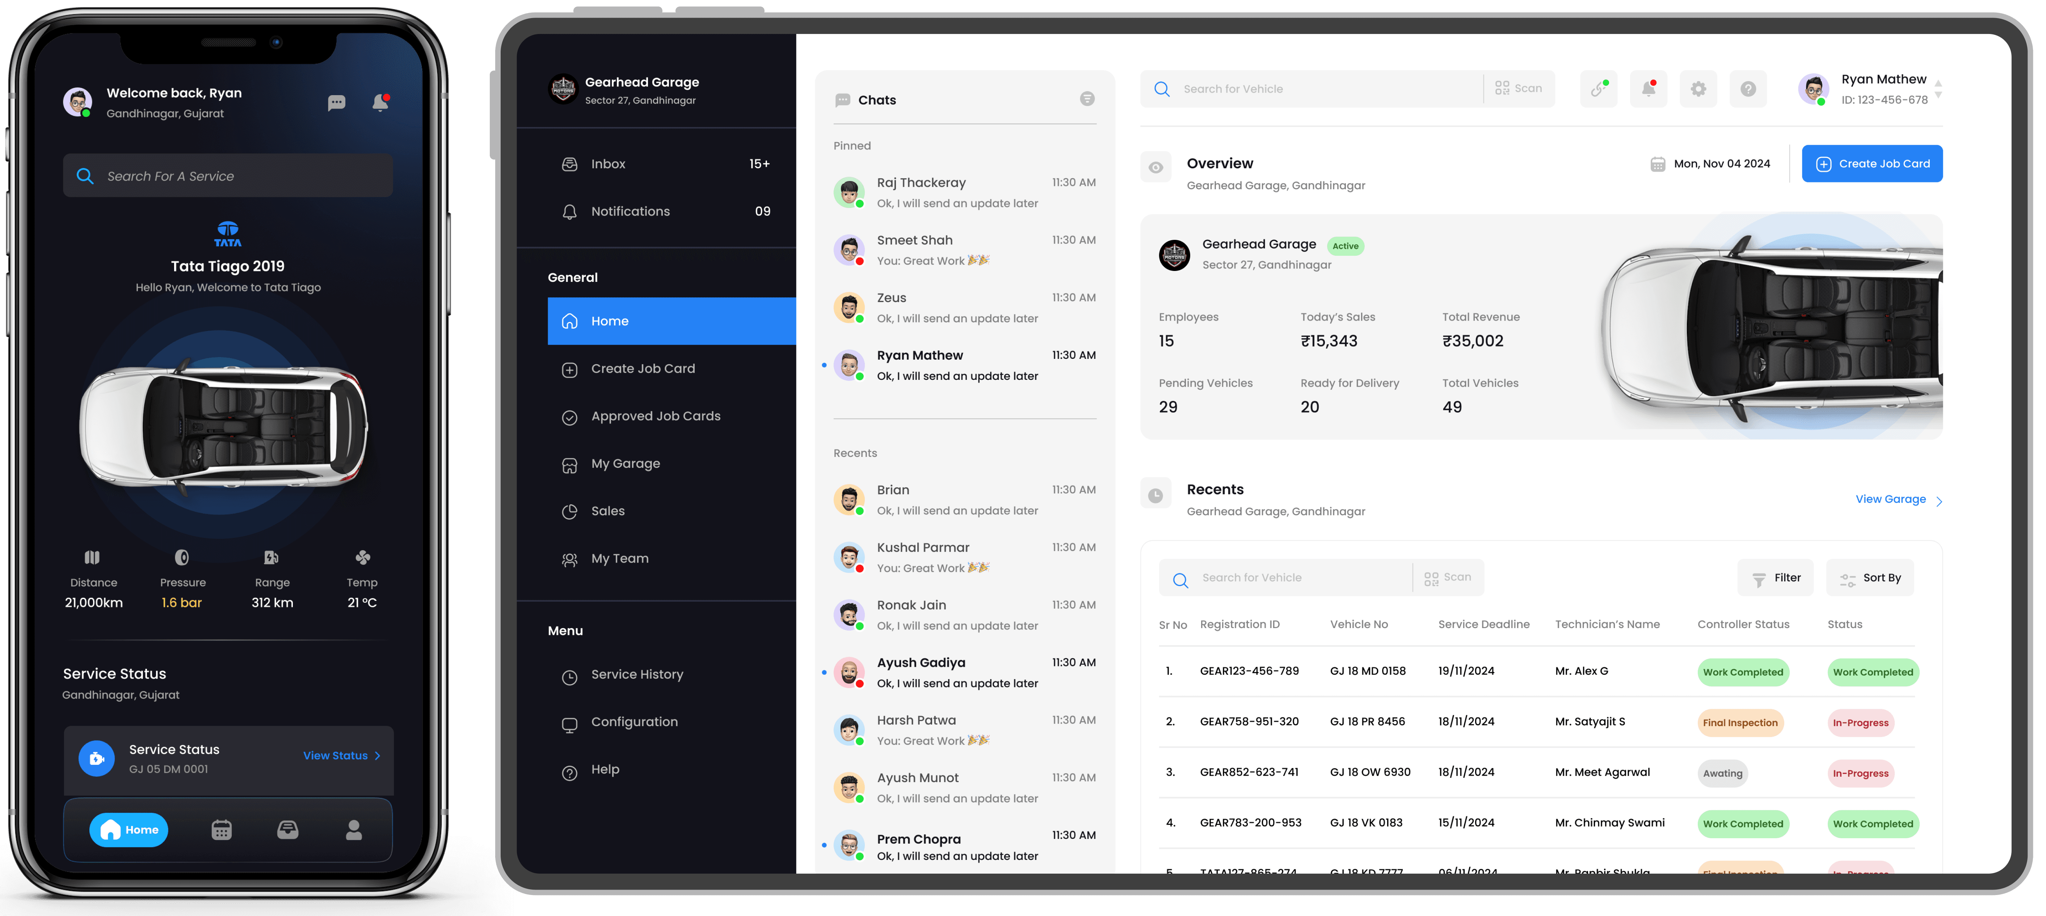This screenshot has width=2046, height=916.
Task: Open settings gear icon in top bar
Action: tap(1698, 89)
